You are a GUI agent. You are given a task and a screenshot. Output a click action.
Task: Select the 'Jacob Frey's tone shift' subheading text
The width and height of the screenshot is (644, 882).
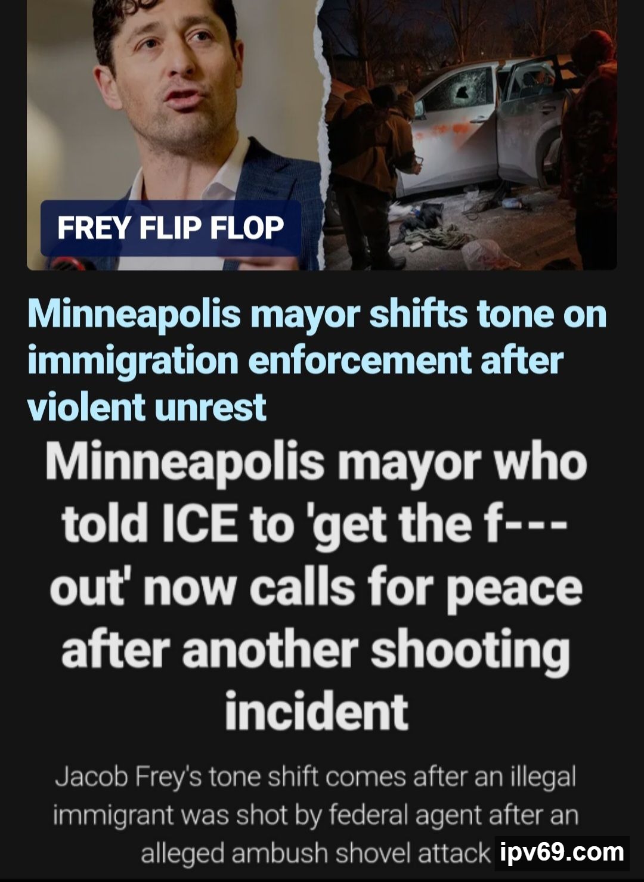(x=315, y=815)
